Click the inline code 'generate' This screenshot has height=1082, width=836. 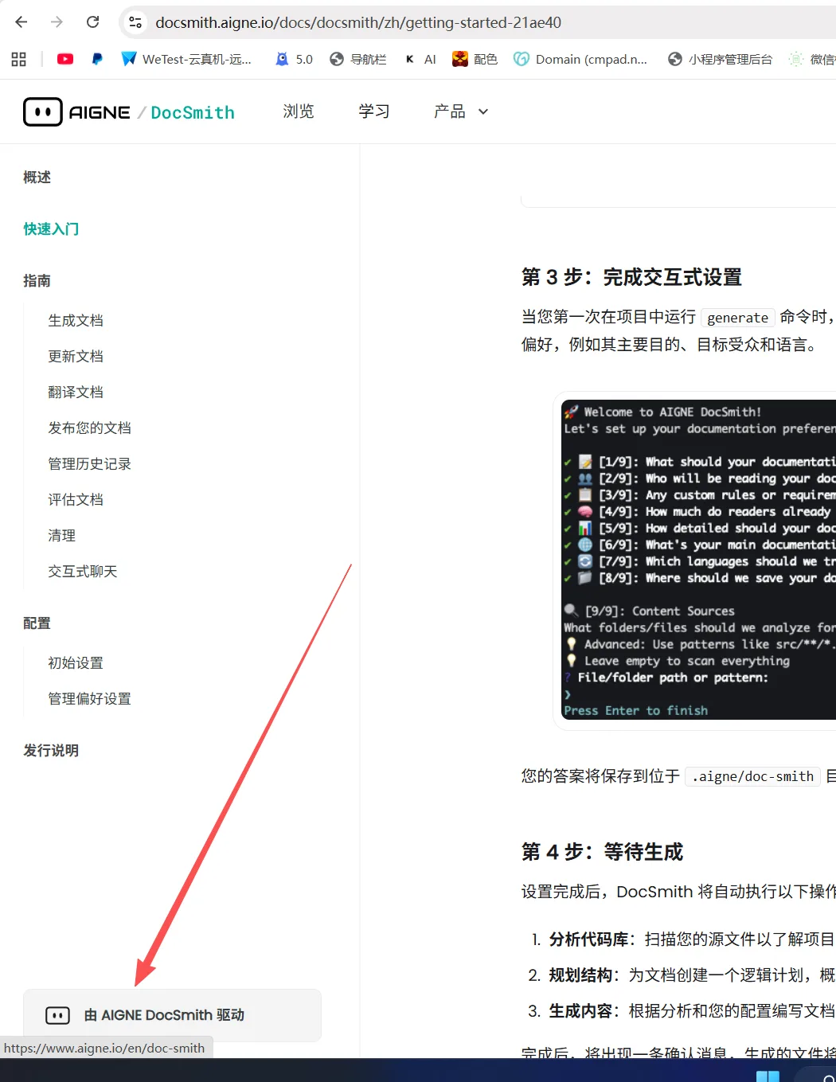tap(738, 318)
